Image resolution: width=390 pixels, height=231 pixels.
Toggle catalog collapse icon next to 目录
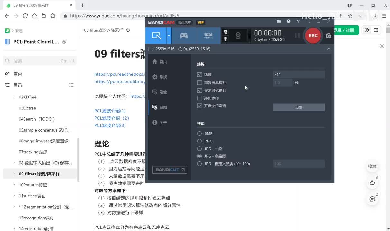71,85
